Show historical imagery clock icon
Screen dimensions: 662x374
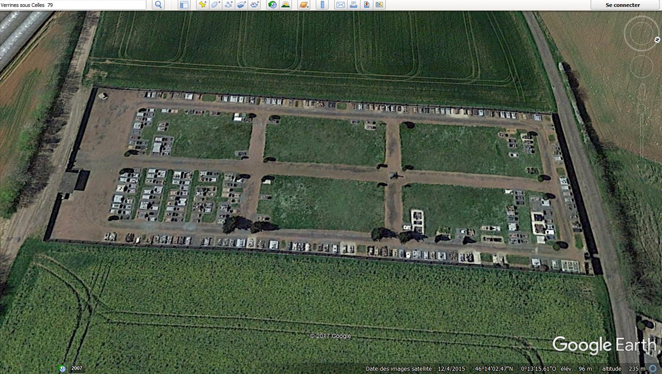(x=273, y=5)
